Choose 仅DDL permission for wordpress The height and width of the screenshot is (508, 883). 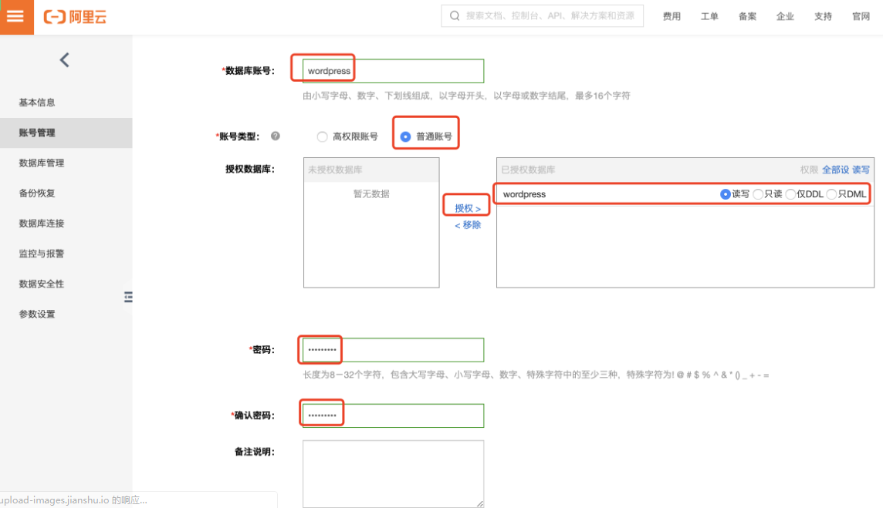coord(792,193)
